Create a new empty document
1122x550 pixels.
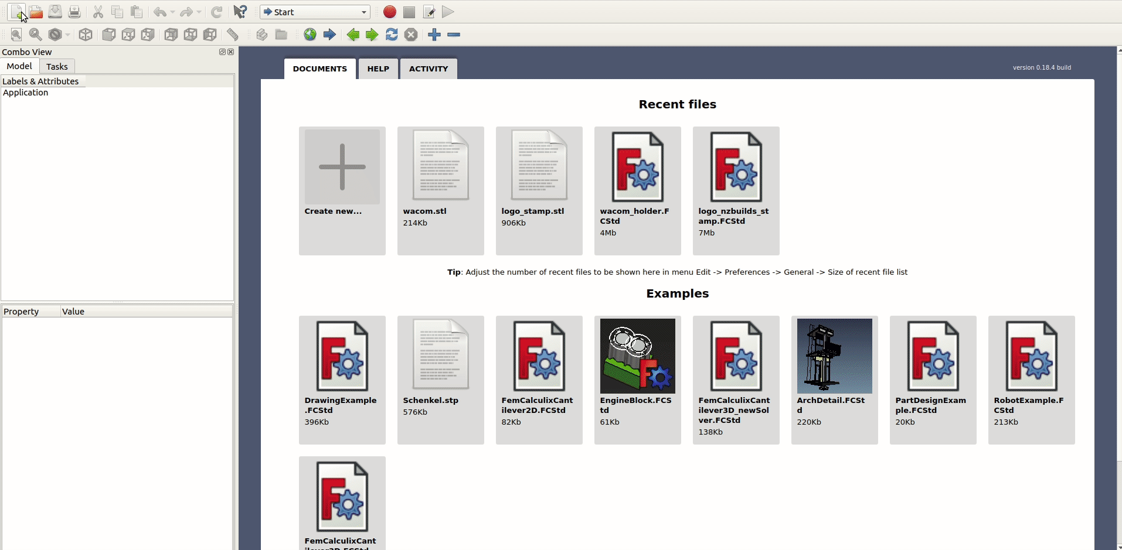(17, 12)
